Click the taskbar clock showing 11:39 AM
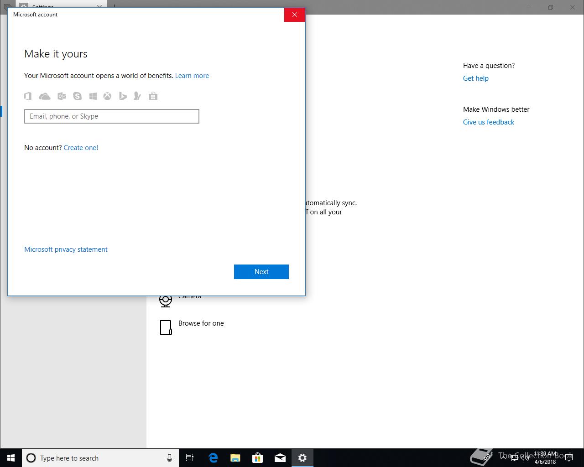 [545, 458]
